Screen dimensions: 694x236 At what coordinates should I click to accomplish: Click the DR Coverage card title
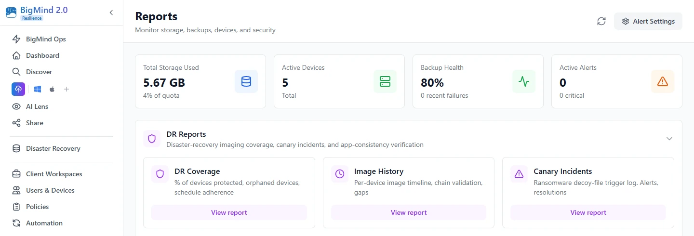pos(197,171)
